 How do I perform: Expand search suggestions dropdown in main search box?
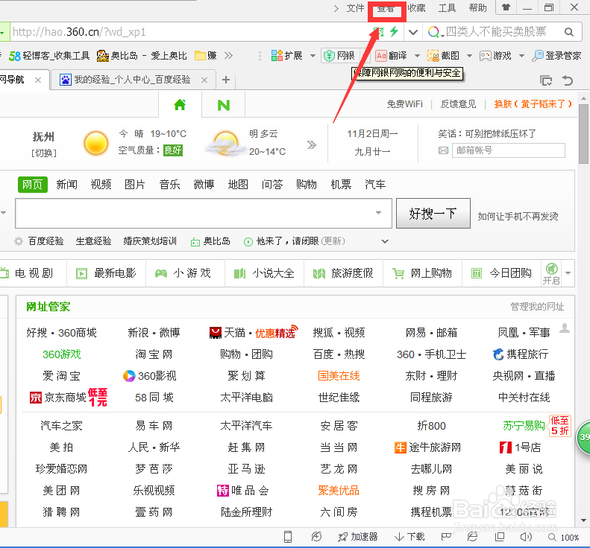pos(378,213)
